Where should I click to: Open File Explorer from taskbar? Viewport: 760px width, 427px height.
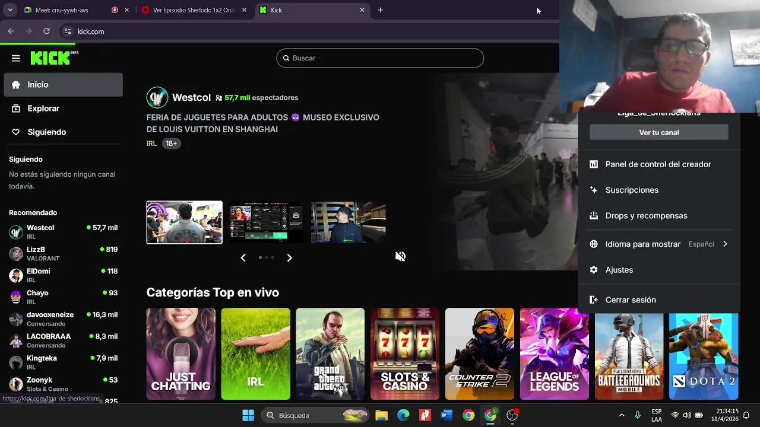tap(381, 415)
